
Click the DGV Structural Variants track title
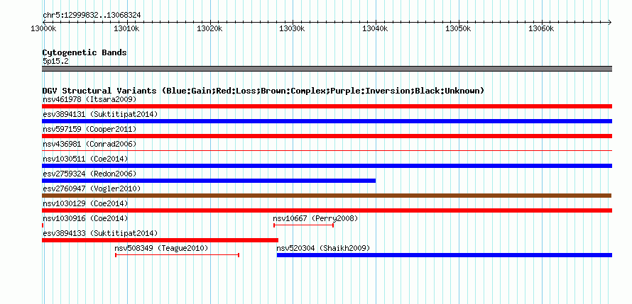(263, 91)
